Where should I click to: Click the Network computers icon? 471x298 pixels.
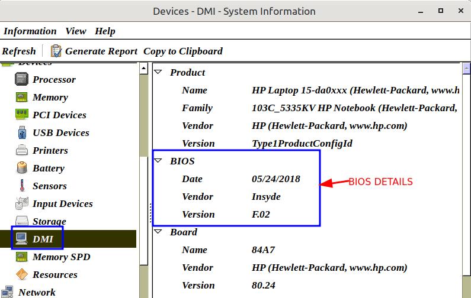point(7,292)
